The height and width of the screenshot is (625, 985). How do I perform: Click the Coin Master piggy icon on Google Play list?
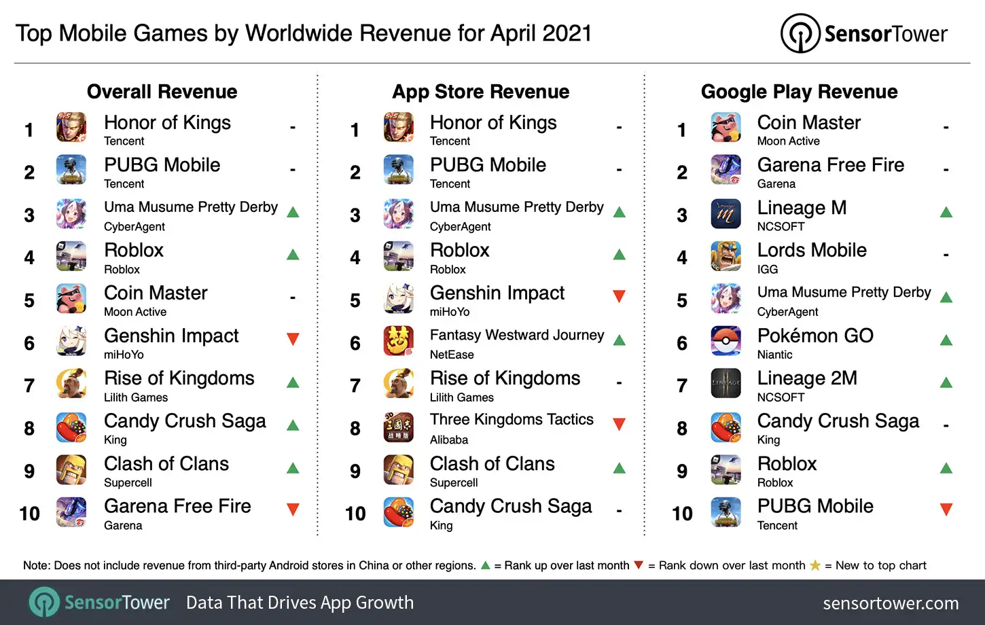coord(726,128)
